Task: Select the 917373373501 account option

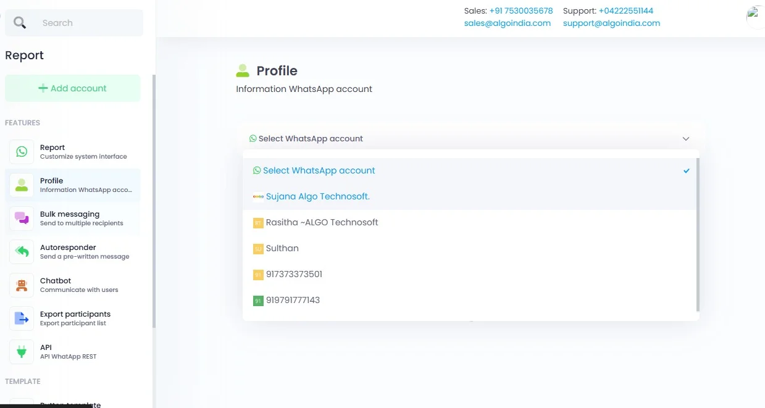Action: coord(294,274)
